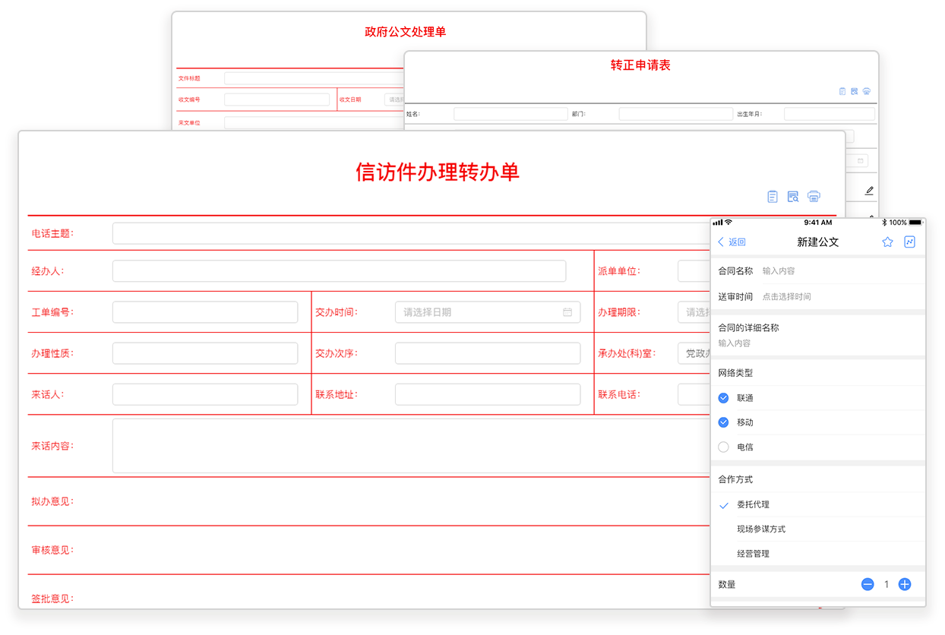Click the clipboard icon on 转正申请表
Image resolution: width=945 pixels, height=635 pixels.
click(842, 91)
